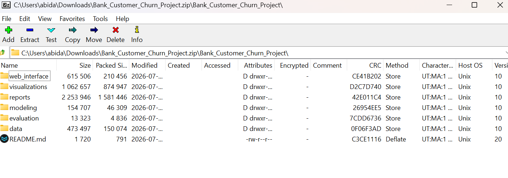Select the visualizations folder icon
Viewport: 508px width, 178px height.
(x=4, y=86)
